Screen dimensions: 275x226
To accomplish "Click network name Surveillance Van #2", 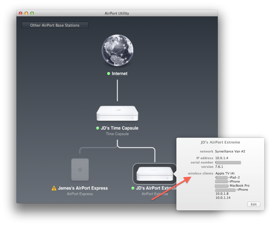I will [230, 151].
